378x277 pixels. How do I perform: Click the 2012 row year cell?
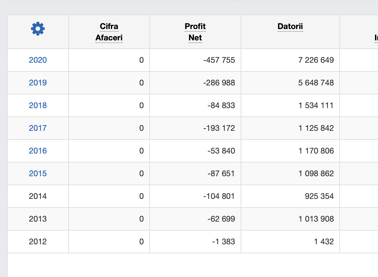pos(38,242)
